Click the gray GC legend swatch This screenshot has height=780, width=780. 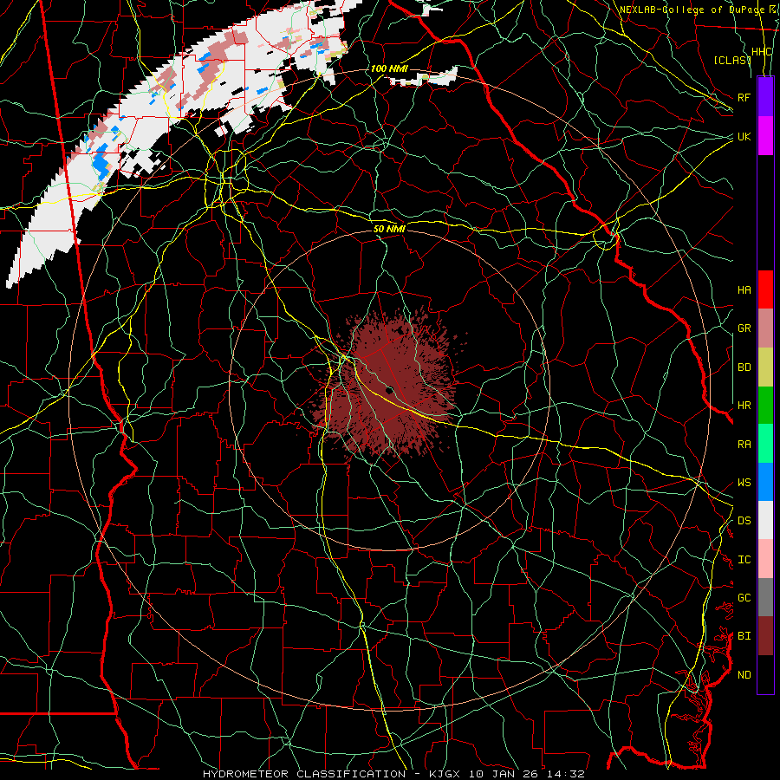[765, 597]
